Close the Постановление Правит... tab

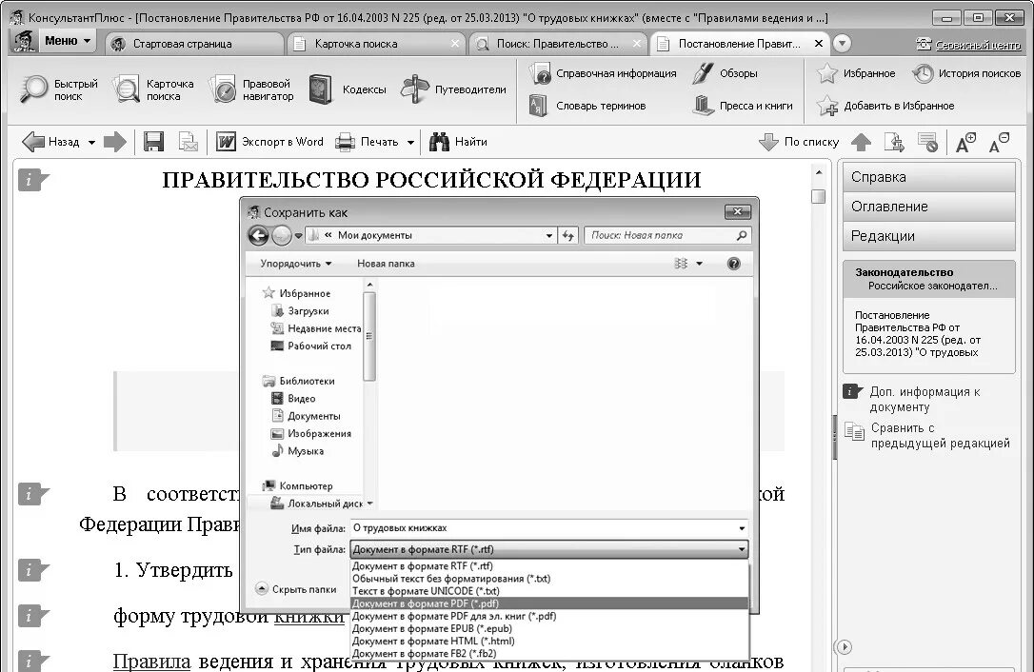819,44
